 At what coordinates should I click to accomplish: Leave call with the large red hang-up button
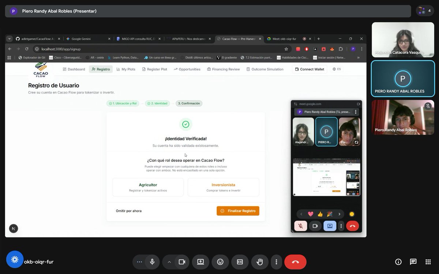tap(296, 262)
